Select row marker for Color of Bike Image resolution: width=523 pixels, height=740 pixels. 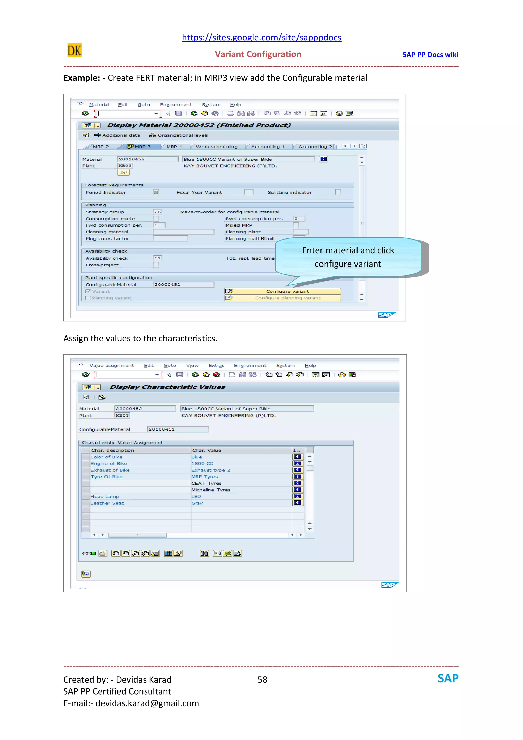[x=86, y=457]
